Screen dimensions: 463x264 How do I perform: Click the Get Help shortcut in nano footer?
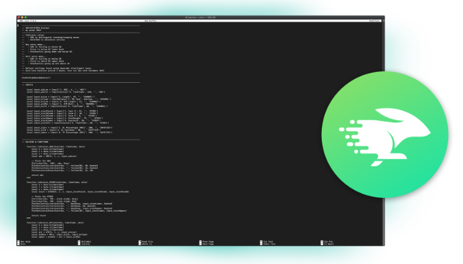click(24, 241)
